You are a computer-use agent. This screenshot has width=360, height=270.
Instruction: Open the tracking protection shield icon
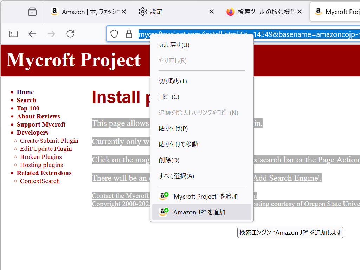(x=114, y=34)
